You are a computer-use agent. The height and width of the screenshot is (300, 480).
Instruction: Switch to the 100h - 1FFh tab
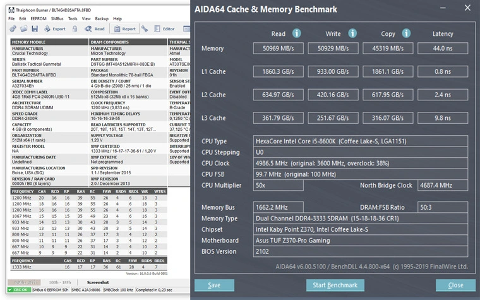tap(60, 282)
